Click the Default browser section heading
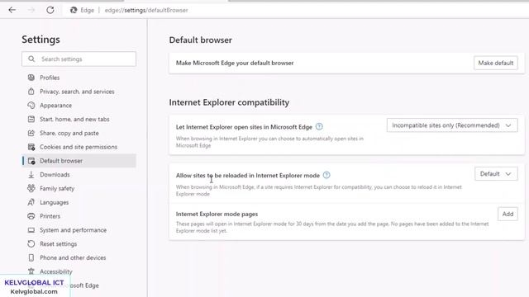 pyautogui.click(x=200, y=40)
